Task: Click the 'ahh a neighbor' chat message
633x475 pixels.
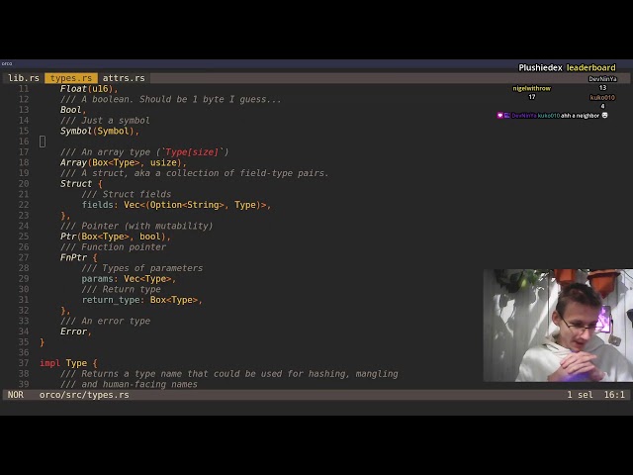Action: click(x=580, y=116)
